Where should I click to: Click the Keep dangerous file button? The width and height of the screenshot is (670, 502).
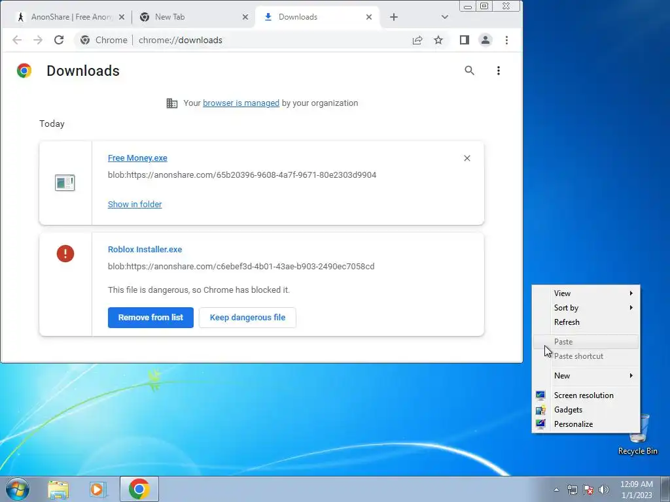[x=247, y=318]
